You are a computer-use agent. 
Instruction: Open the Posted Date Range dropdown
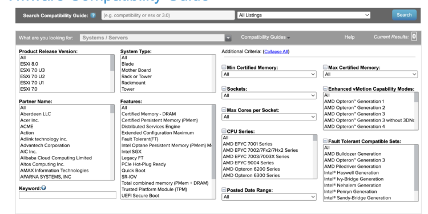tap(269, 197)
